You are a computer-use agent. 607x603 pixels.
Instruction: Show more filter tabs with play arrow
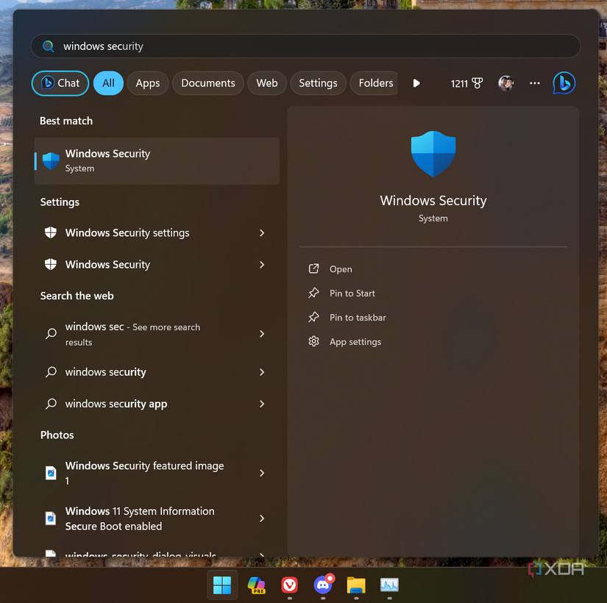point(416,83)
